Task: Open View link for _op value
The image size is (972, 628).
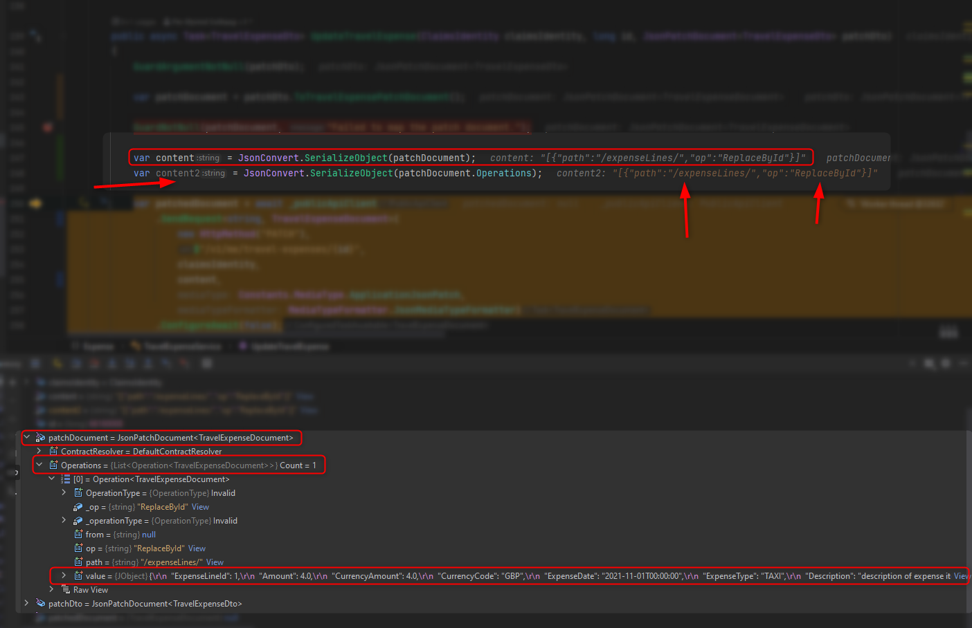Action: (200, 507)
